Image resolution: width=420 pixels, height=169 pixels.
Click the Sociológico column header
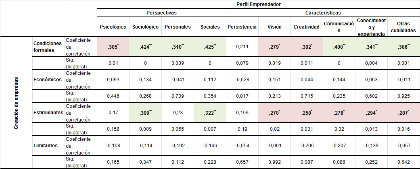145,27
